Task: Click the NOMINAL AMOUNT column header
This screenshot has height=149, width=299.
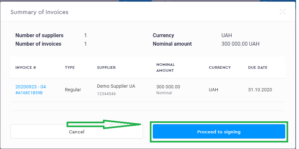Action: tap(166, 67)
